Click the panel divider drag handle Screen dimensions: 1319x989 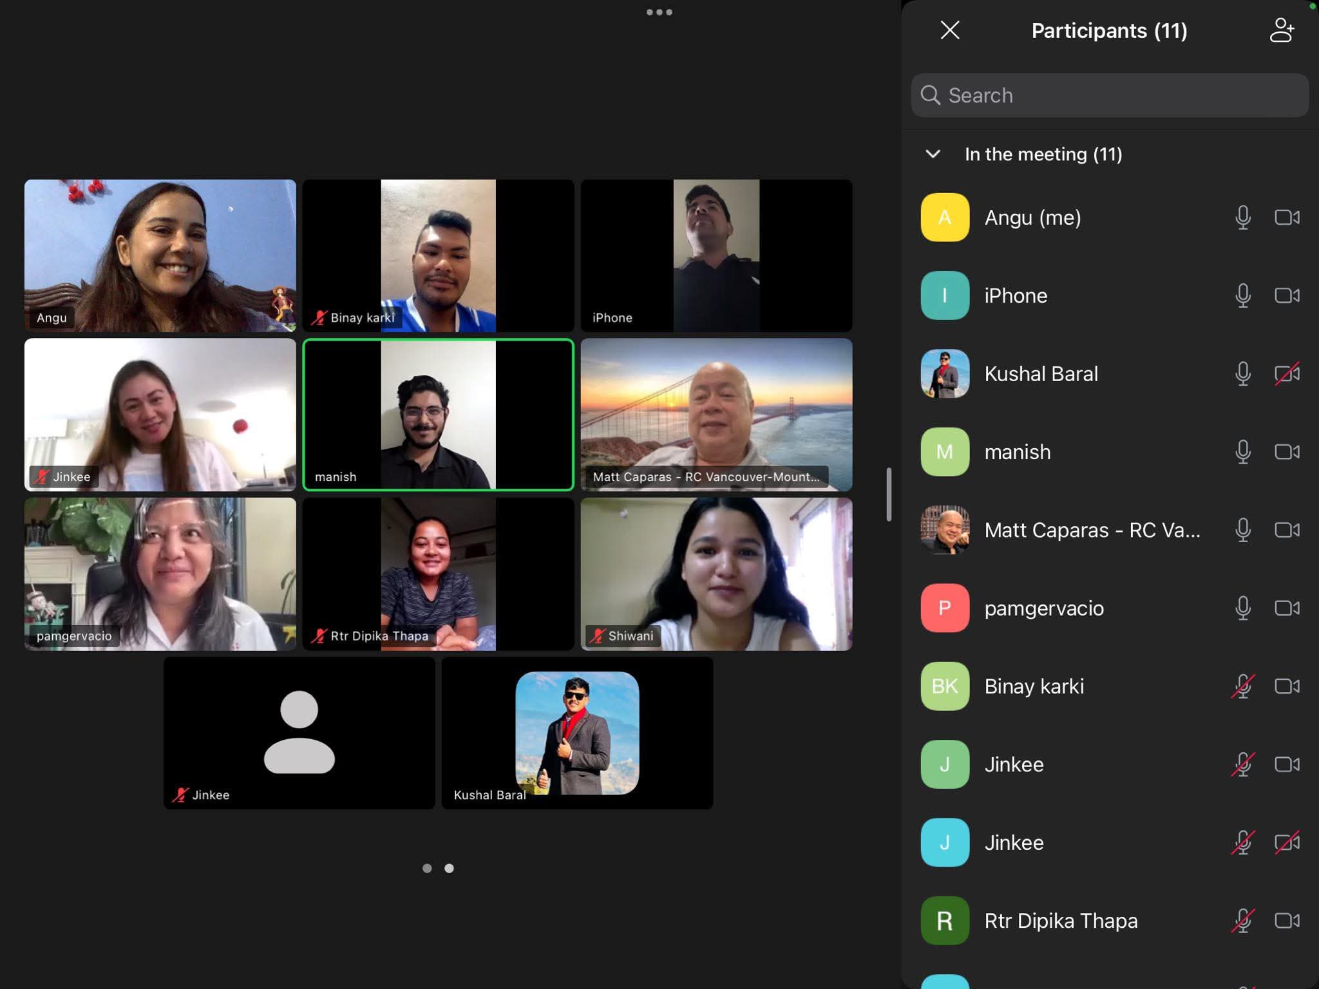tap(889, 494)
